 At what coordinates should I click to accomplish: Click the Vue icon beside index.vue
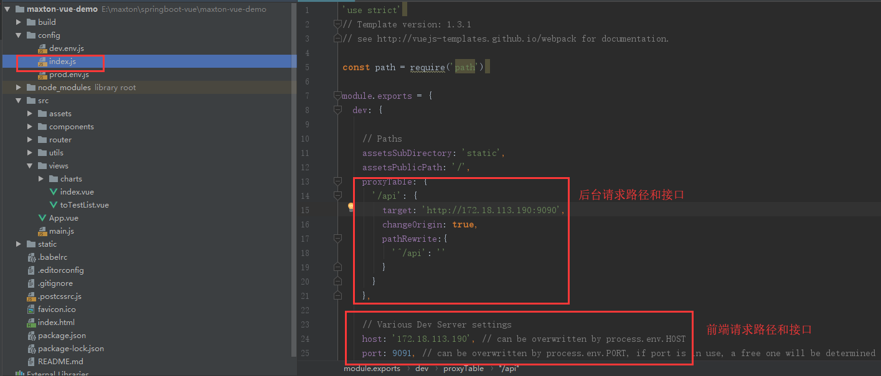[x=53, y=192]
